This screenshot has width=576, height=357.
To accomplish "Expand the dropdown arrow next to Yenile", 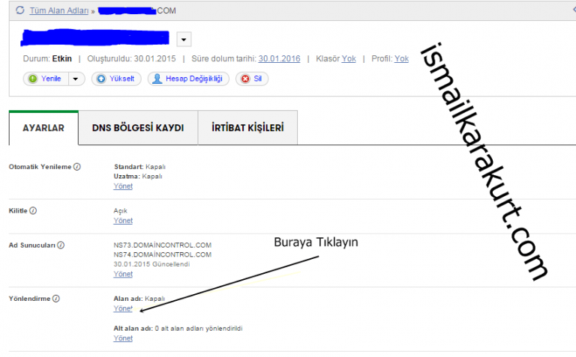I will [x=76, y=79].
